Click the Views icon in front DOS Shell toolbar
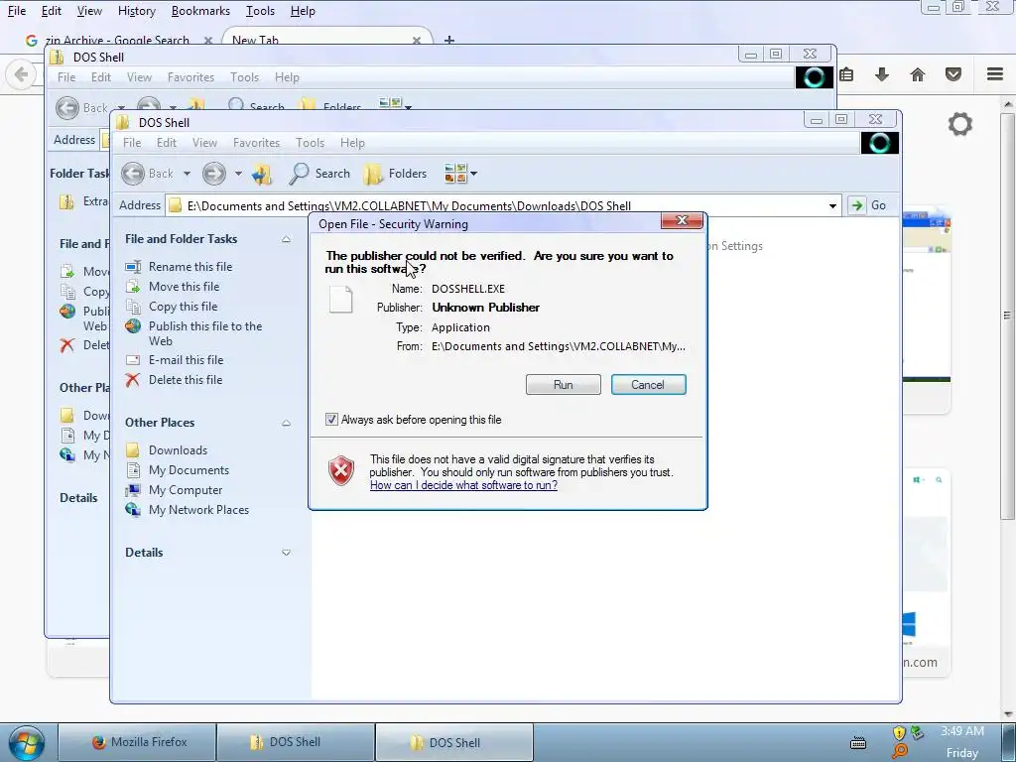The width and height of the screenshot is (1016, 762). tap(455, 173)
